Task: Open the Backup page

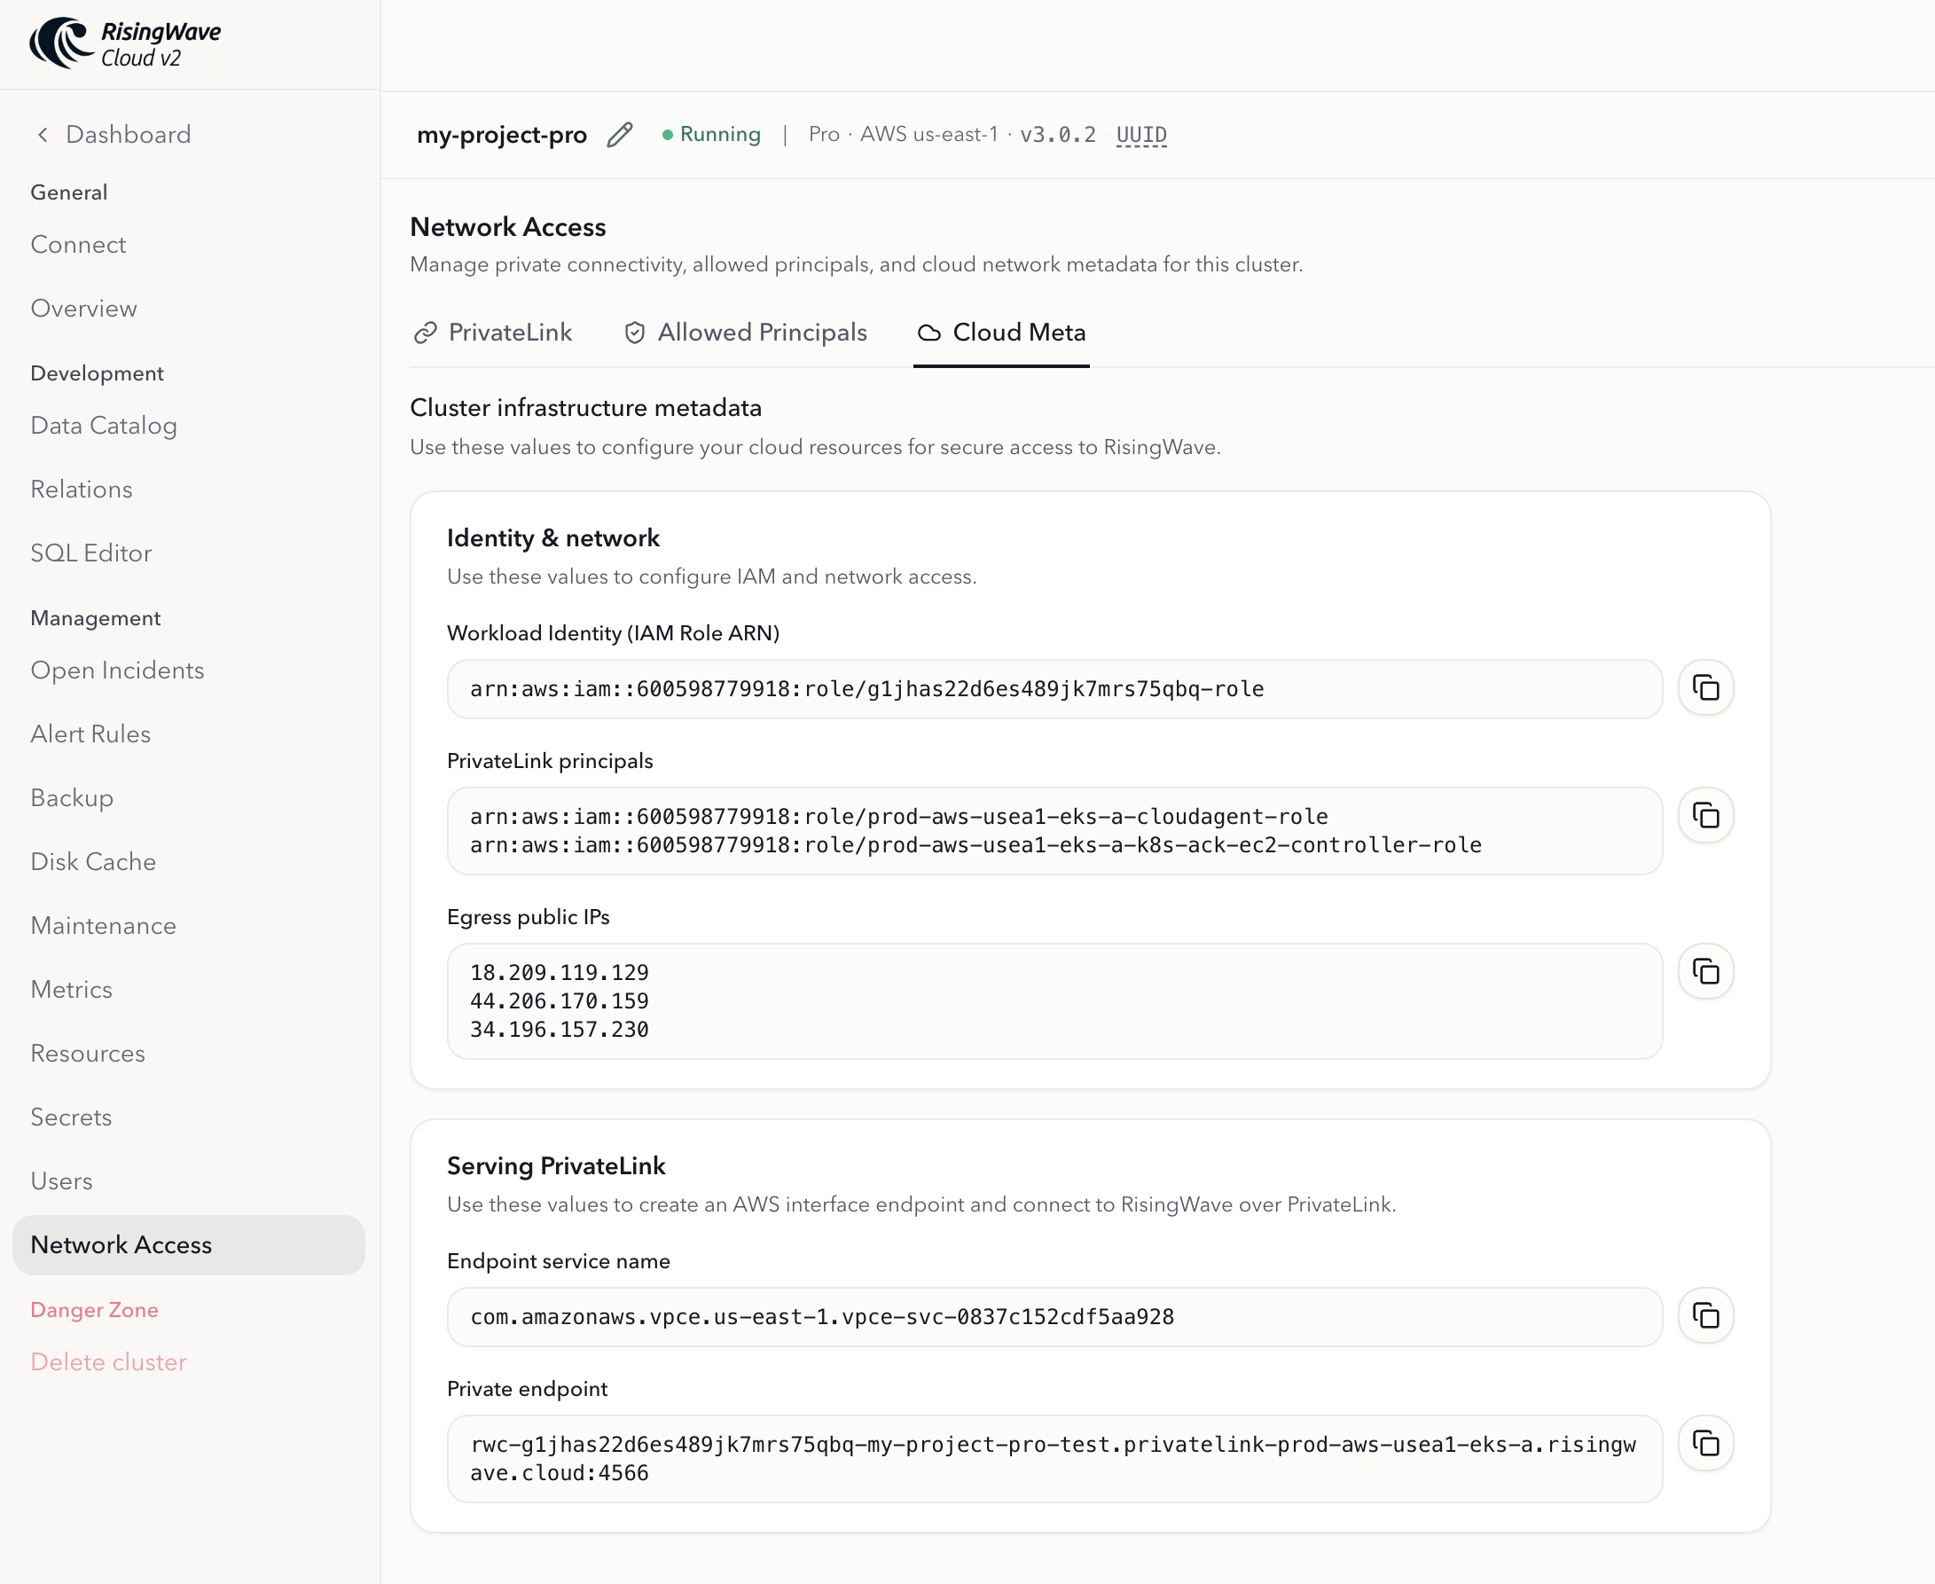Action: (x=72, y=797)
